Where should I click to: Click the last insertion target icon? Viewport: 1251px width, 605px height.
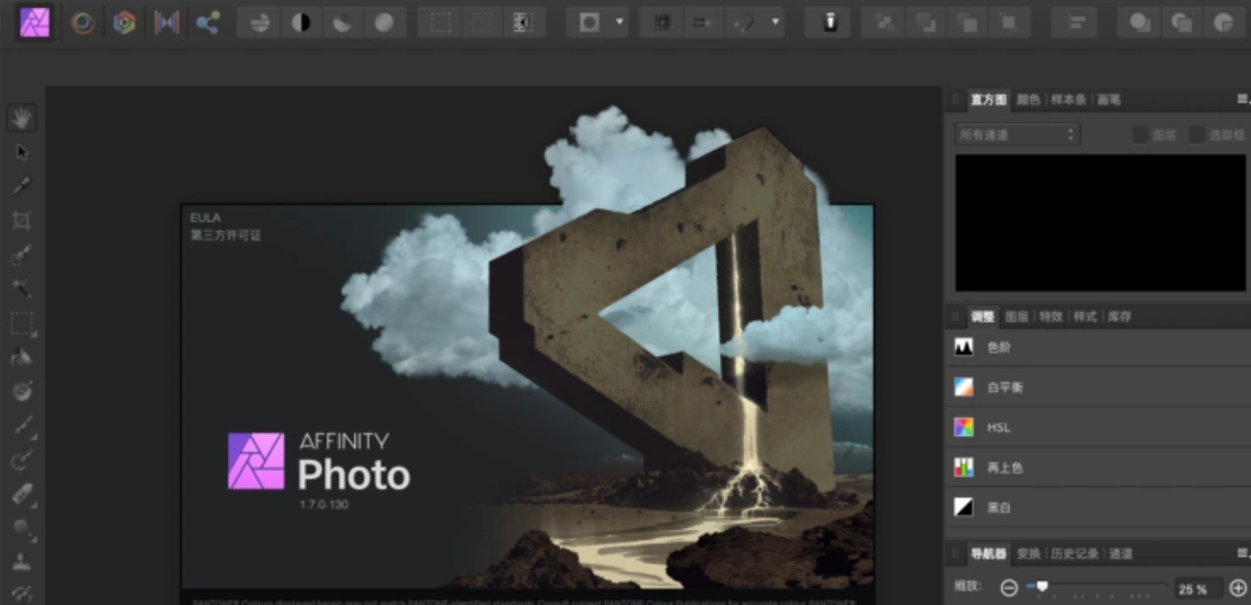click(x=1224, y=23)
